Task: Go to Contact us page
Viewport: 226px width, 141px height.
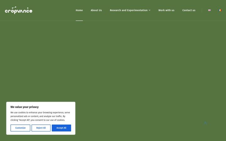Action: [x=189, y=10]
